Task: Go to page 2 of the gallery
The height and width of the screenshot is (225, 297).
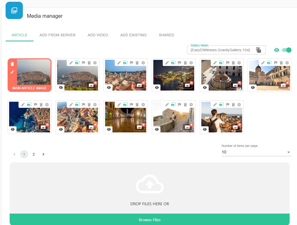Action: tap(34, 154)
